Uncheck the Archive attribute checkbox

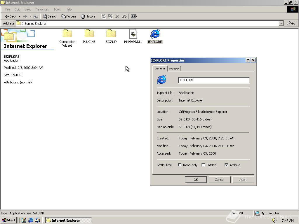click(x=226, y=165)
